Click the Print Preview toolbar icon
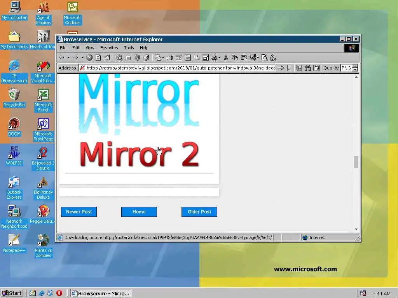Screen dimensions: 398x298 [264, 58]
